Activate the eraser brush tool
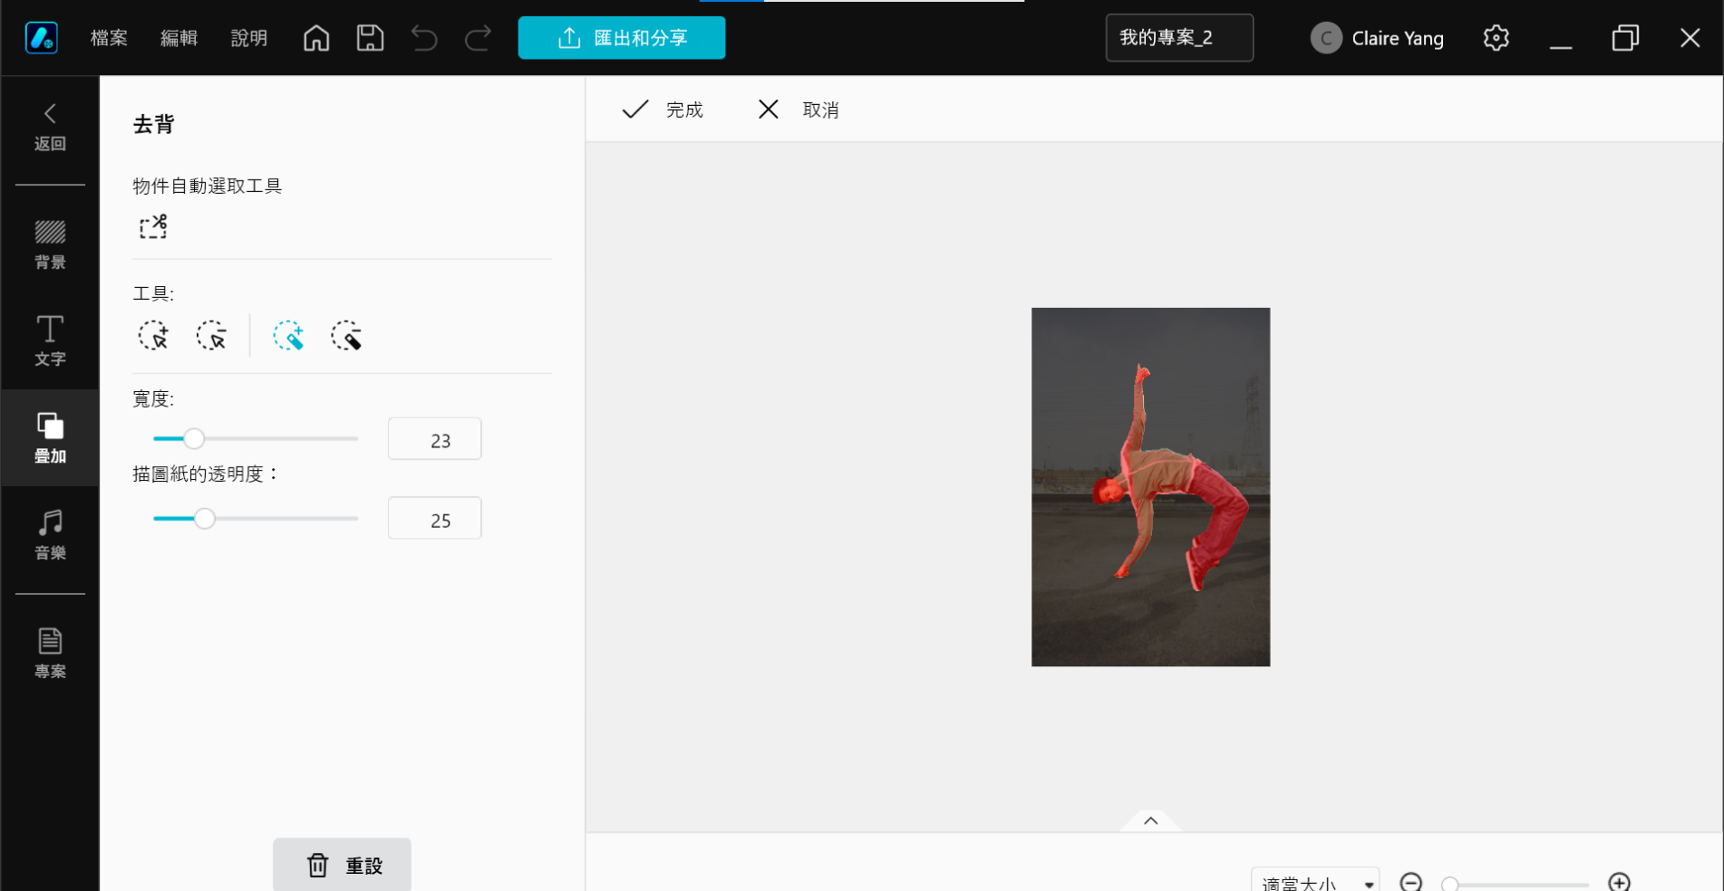Viewport: 1724px width, 891px height. click(346, 336)
